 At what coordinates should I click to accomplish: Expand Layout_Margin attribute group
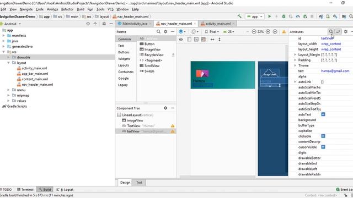point(295,54)
